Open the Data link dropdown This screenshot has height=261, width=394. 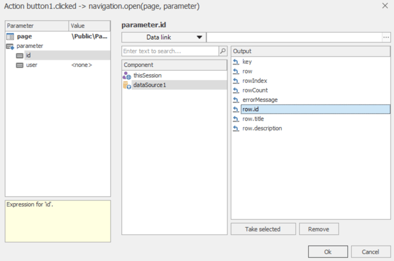pos(164,37)
